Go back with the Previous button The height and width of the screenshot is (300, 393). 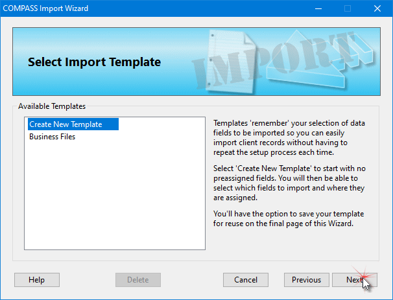click(307, 280)
